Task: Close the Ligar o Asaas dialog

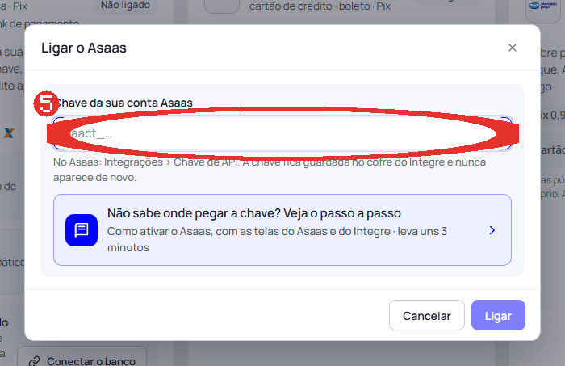Action: point(512,48)
